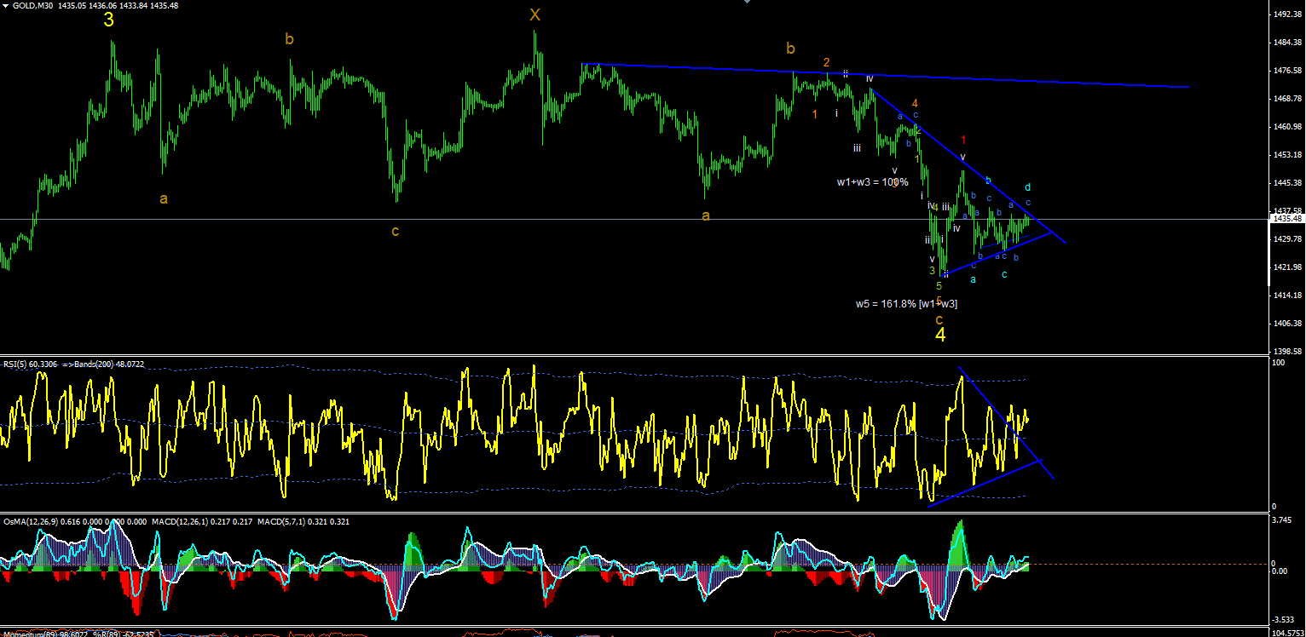Click the GOLD,M30 chart title

31,5
